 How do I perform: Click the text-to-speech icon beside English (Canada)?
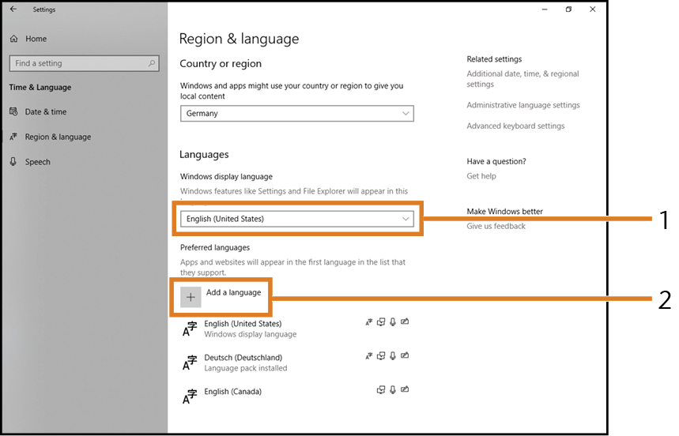coord(381,389)
